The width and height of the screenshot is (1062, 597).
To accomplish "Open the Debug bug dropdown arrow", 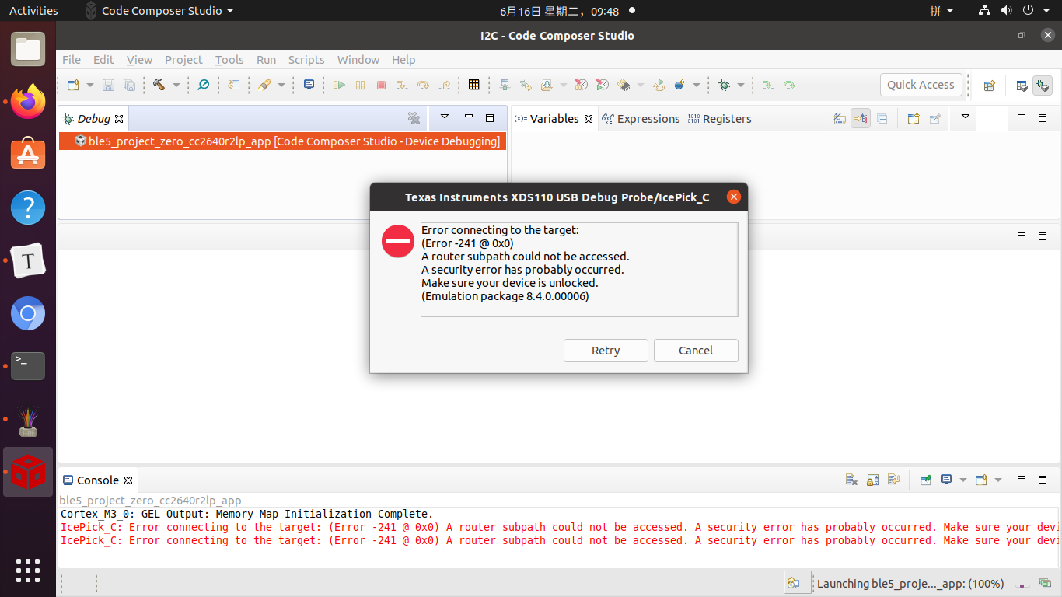I will coord(740,85).
